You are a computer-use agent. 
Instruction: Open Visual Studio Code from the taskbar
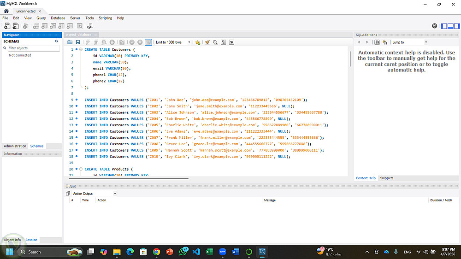[x=195, y=252]
